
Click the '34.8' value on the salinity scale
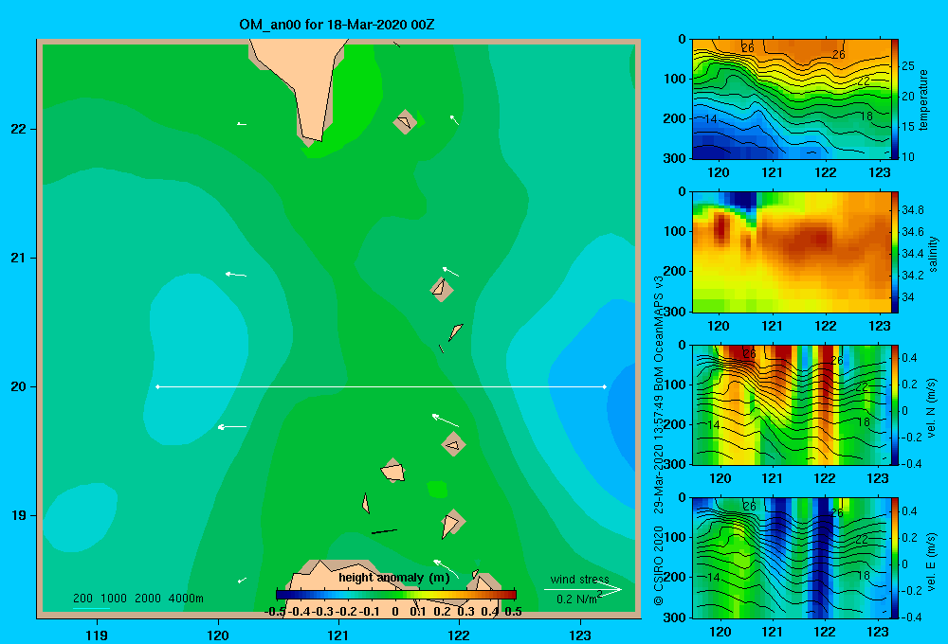[x=912, y=210]
